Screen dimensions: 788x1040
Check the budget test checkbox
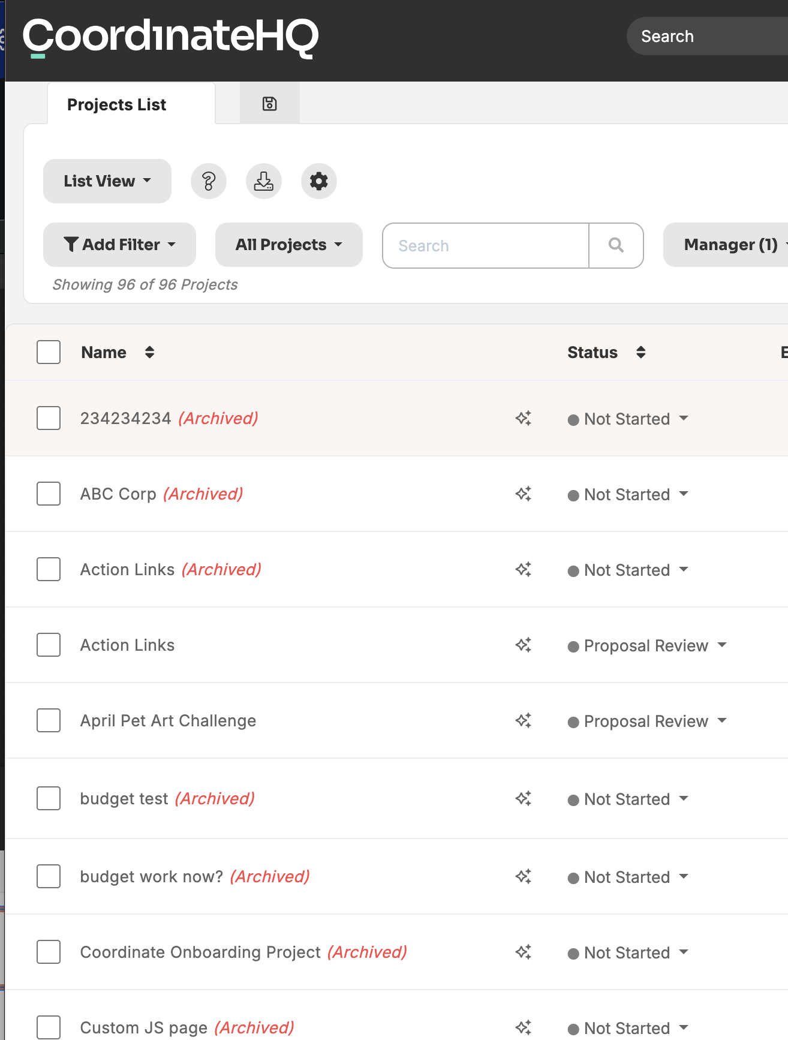tap(49, 798)
